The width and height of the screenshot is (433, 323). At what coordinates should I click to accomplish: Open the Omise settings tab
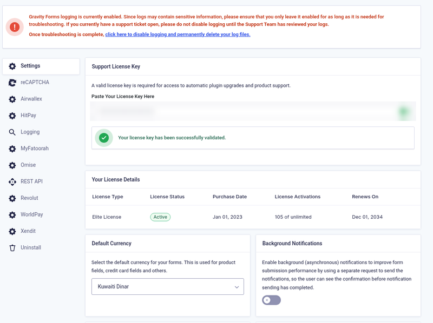pos(28,165)
